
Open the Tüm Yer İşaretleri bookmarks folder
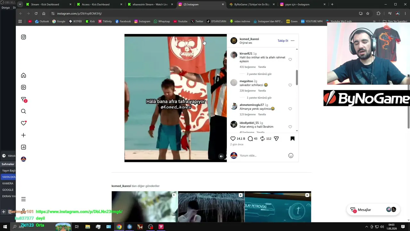tap(395, 21)
